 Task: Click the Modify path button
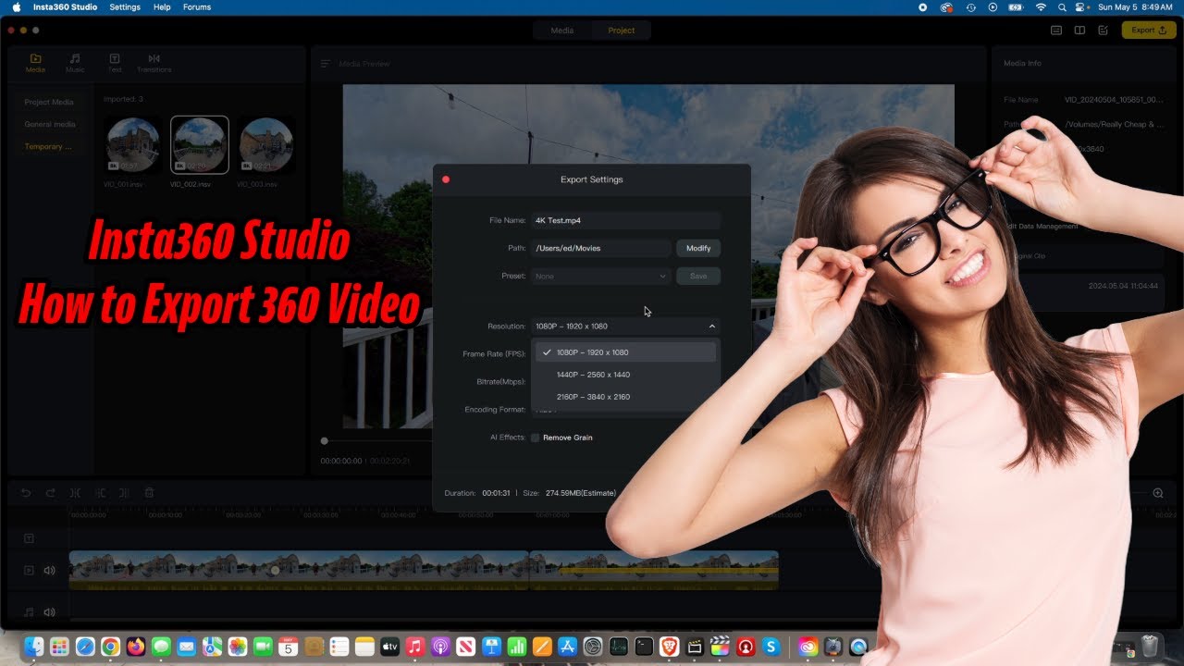click(698, 248)
